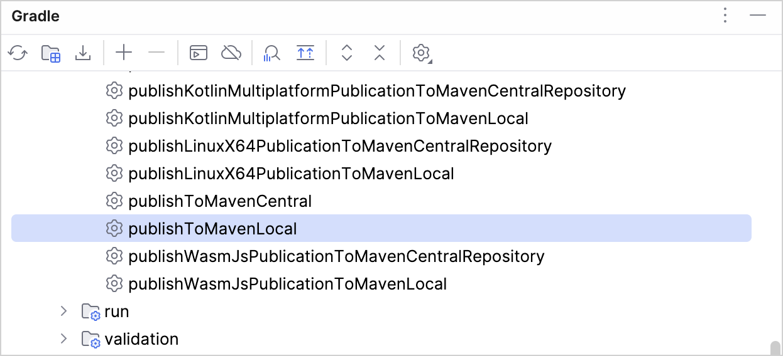Image resolution: width=783 pixels, height=356 pixels.
Task: Open the Gradle panel options menu
Action: pyautogui.click(x=725, y=16)
